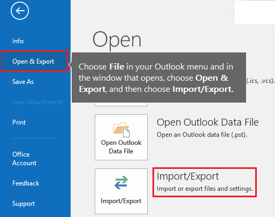Click the Import/Export tile button

click(121, 191)
